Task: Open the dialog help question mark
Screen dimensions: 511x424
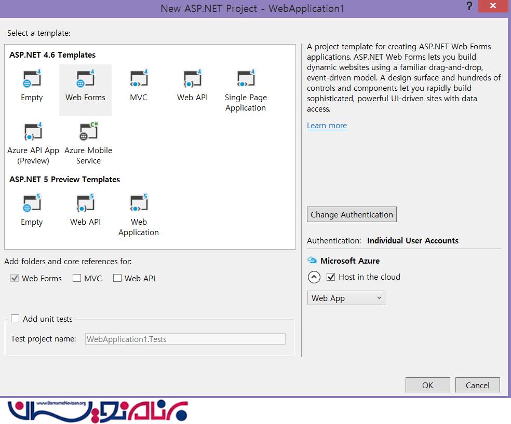Action: point(469,6)
